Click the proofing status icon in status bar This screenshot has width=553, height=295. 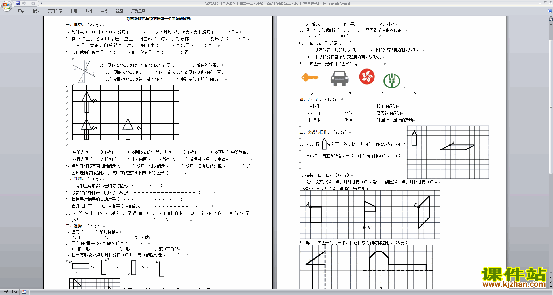(24, 292)
